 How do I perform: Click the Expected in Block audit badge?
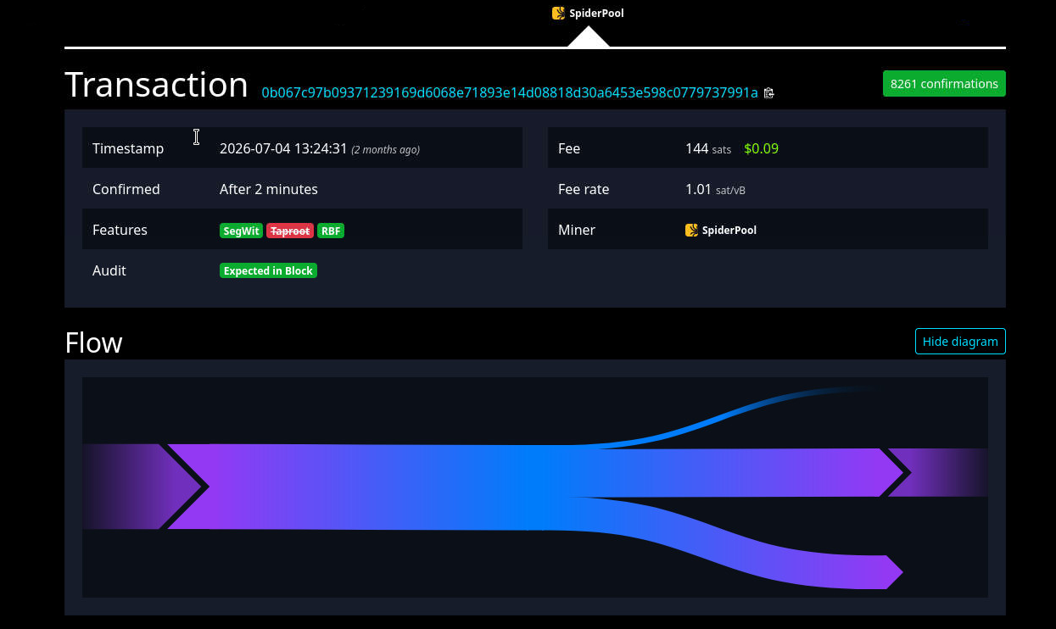coord(268,271)
